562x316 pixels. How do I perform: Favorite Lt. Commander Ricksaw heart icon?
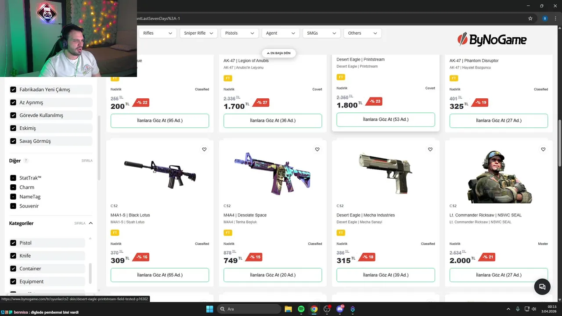(x=543, y=150)
